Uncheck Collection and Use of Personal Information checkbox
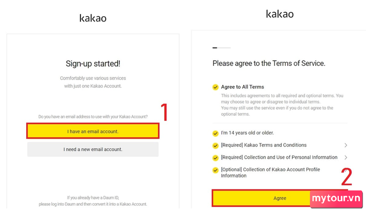Image resolution: width=366 pixels, height=212 pixels. coord(215,158)
